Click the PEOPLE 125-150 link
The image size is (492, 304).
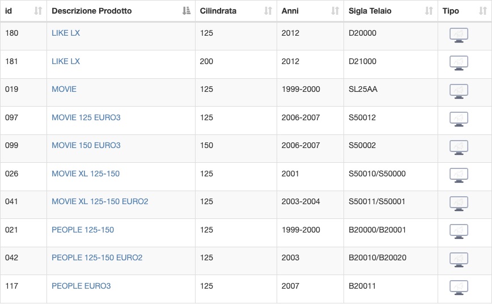pos(83,230)
